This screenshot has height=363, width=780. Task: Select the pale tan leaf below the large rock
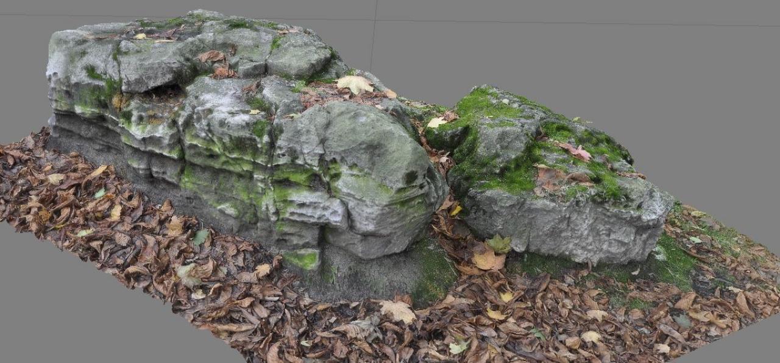point(397,311)
